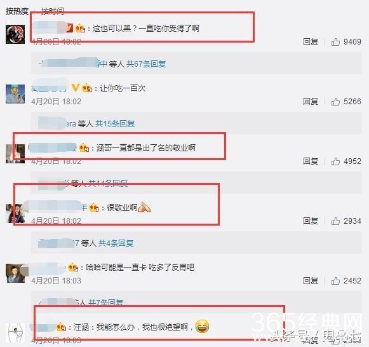Switch to 按时间 sorting tab
Viewport: 369px width, 347px height.
[53, 11]
